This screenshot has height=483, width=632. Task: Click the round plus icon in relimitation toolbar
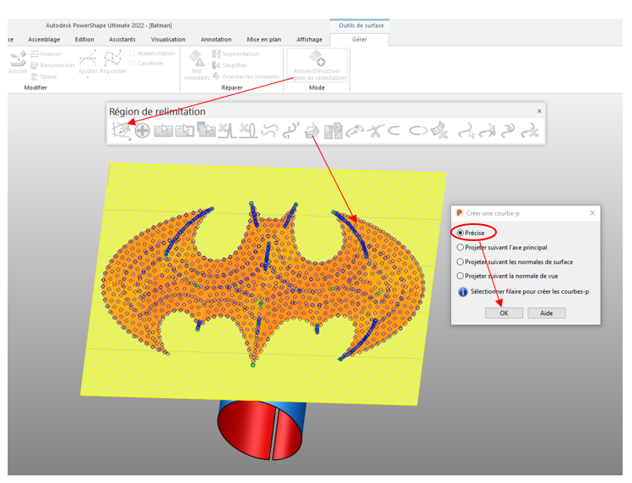pos(142,130)
